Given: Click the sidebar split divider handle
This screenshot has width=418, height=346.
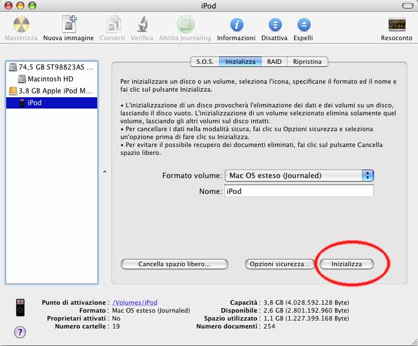Looking at the screenshot, I should 104,172.
